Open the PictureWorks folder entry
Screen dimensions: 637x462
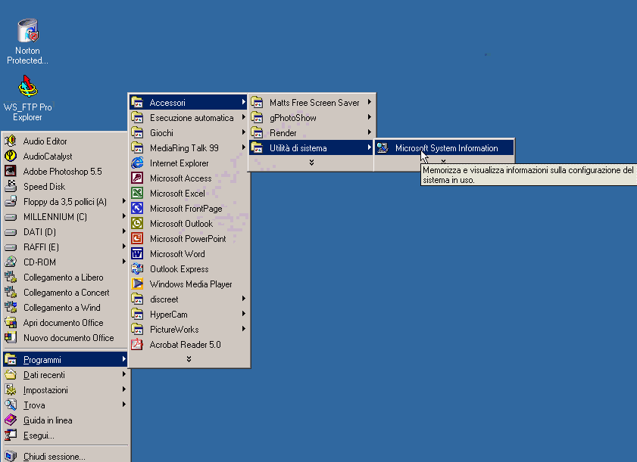pos(189,330)
